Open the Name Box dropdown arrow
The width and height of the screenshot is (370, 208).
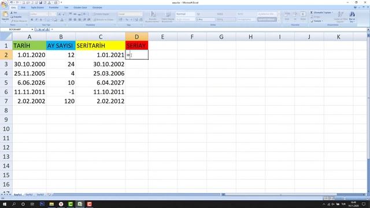tap(32, 29)
